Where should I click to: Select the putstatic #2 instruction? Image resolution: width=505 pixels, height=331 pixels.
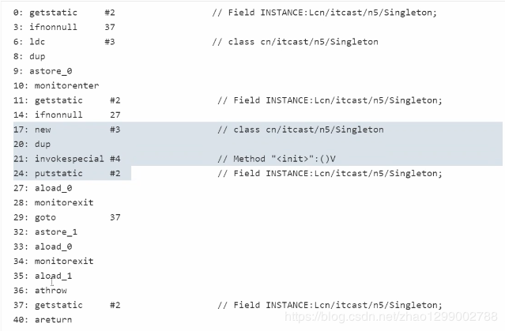click(67, 174)
